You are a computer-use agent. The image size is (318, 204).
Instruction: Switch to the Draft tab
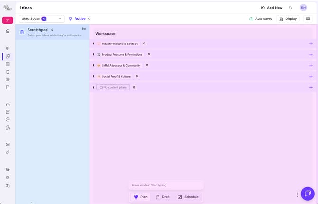point(162,197)
